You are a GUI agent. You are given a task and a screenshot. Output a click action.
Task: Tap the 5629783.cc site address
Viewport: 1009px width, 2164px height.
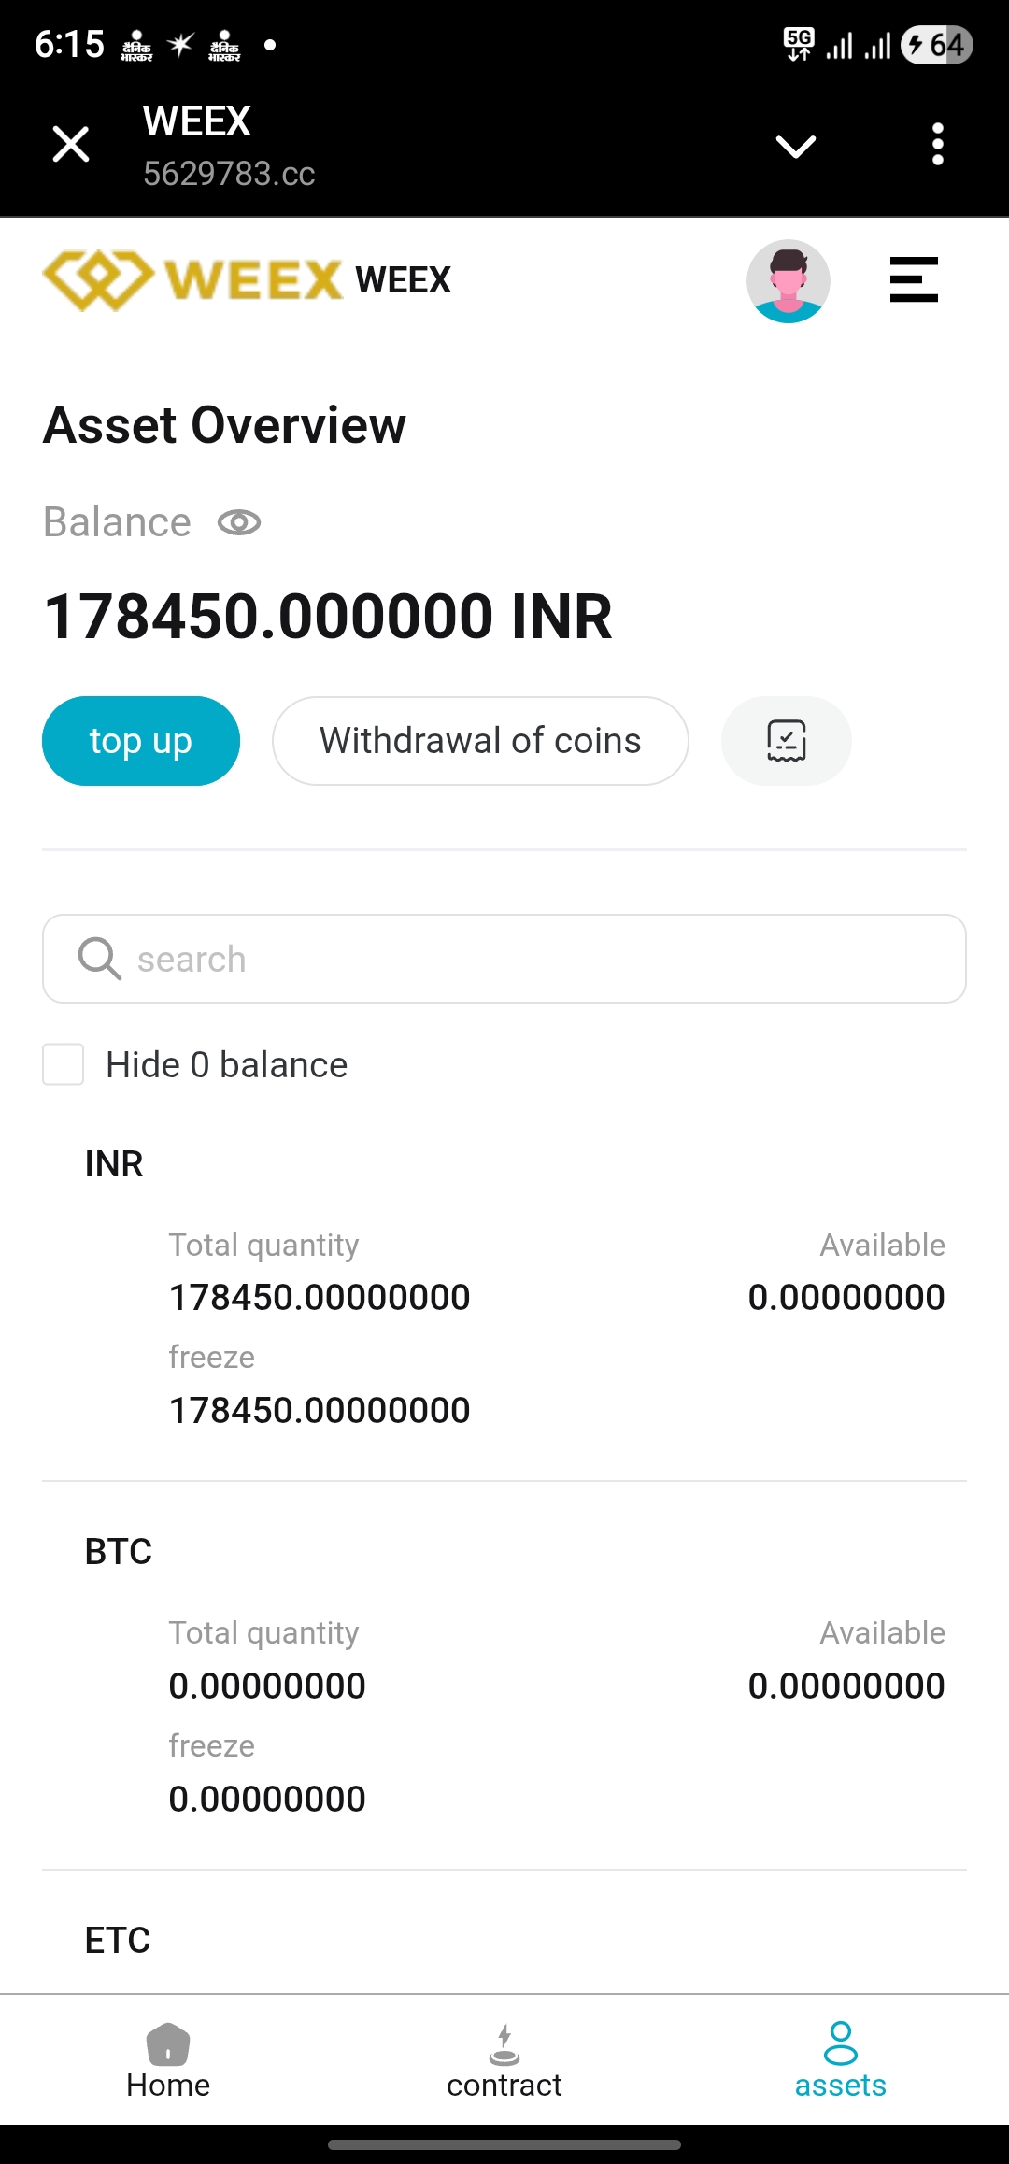[229, 174]
